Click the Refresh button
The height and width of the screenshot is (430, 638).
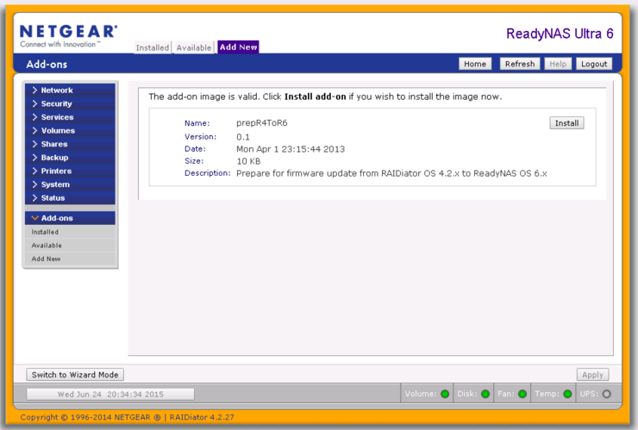pos(520,64)
